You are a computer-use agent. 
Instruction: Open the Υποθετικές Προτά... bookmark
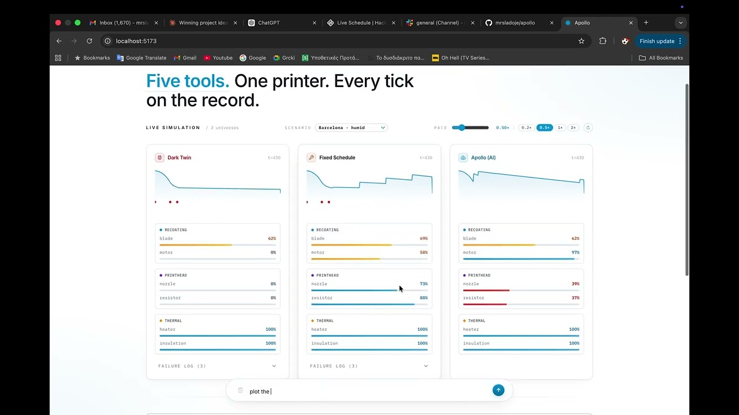(x=330, y=58)
